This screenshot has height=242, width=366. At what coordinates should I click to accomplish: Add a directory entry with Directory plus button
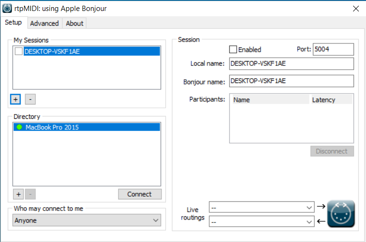19,194
